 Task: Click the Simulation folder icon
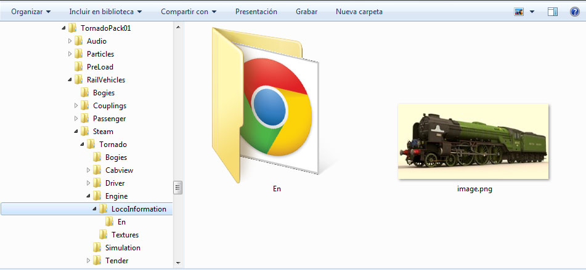pos(97,248)
